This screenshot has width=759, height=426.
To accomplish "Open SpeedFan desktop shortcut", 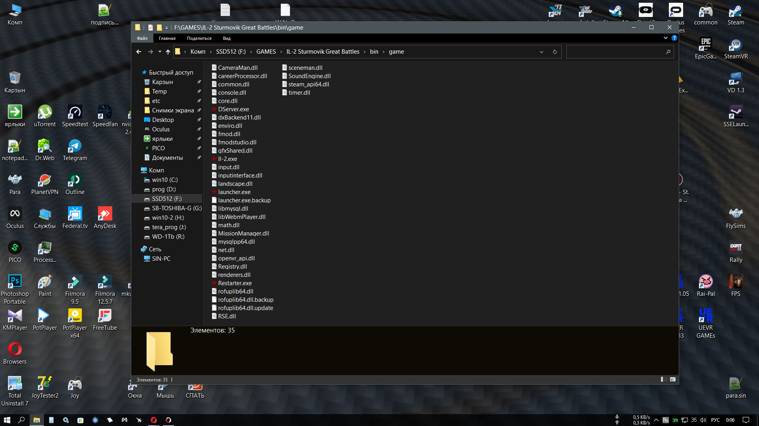I will pos(105,116).
